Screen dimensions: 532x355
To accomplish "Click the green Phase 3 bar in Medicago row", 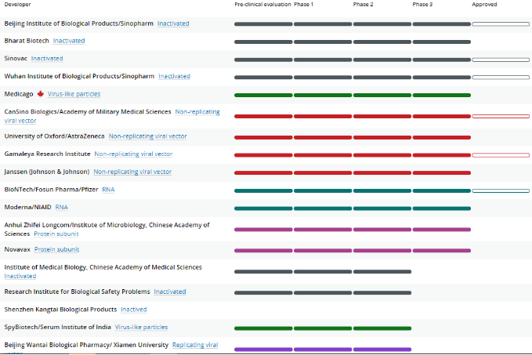I will (x=441, y=95).
